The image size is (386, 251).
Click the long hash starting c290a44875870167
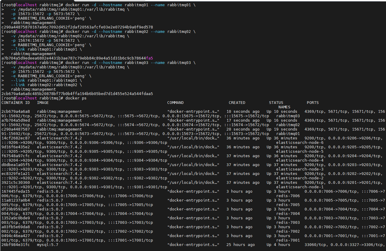[77, 27]
